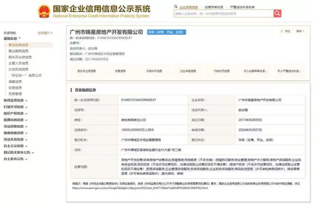This screenshot has width=313, height=208.
Task: Select the last item under 基础信息
Action: tap(15, 94)
